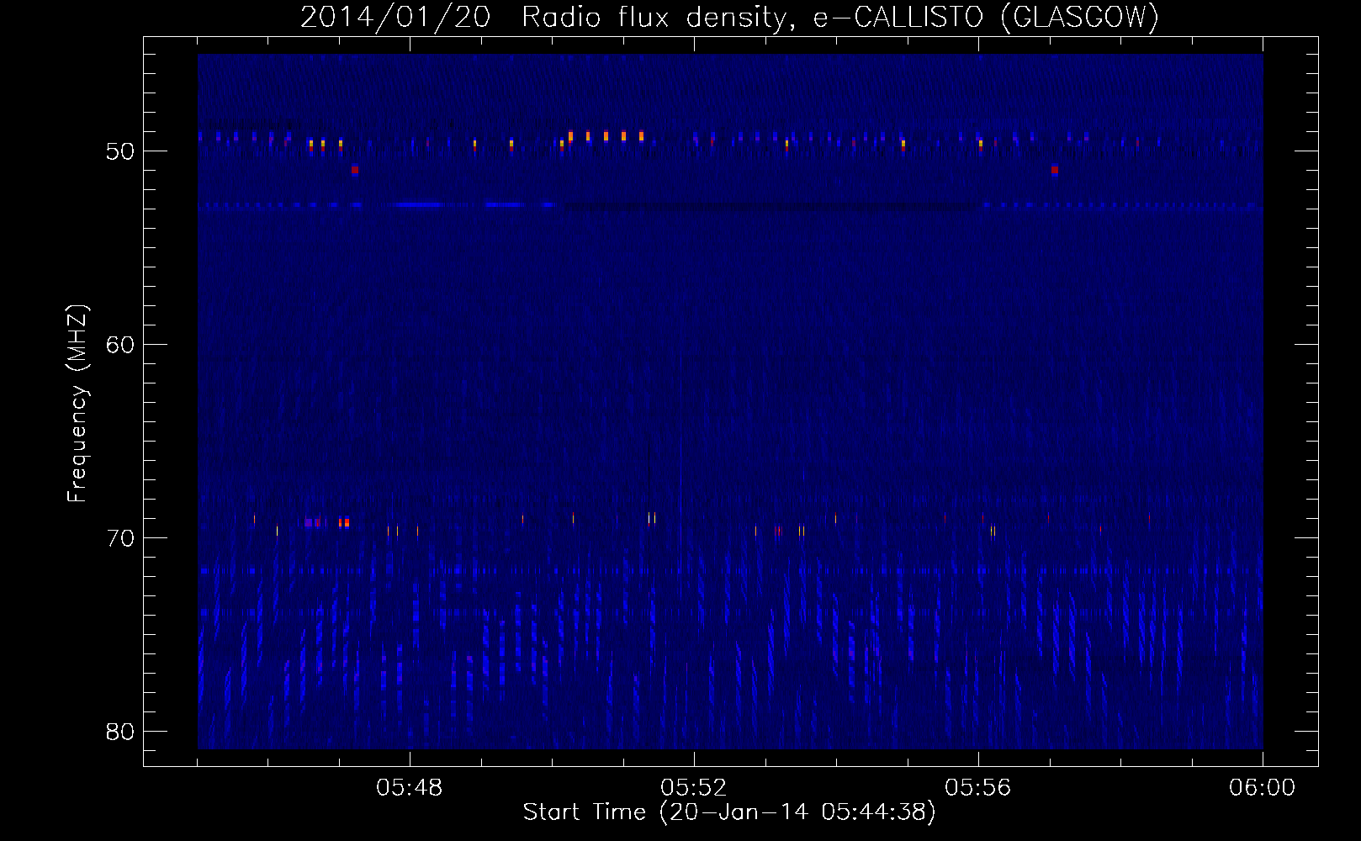The width and height of the screenshot is (1361, 841).
Task: Click the 50 frequency tick label
Action: (120, 152)
